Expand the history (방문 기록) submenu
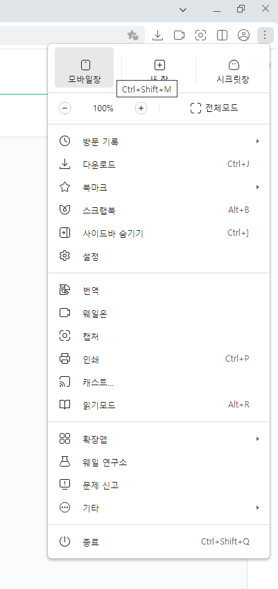The image size is (278, 589). tap(159, 142)
